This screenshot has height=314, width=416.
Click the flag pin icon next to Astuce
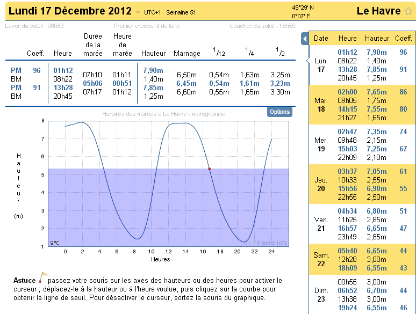point(42,278)
